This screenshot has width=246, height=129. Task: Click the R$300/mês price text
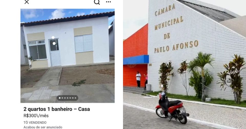(x=36, y=116)
